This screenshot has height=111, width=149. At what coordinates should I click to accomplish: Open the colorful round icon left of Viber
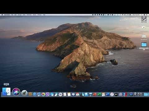point(43,94)
